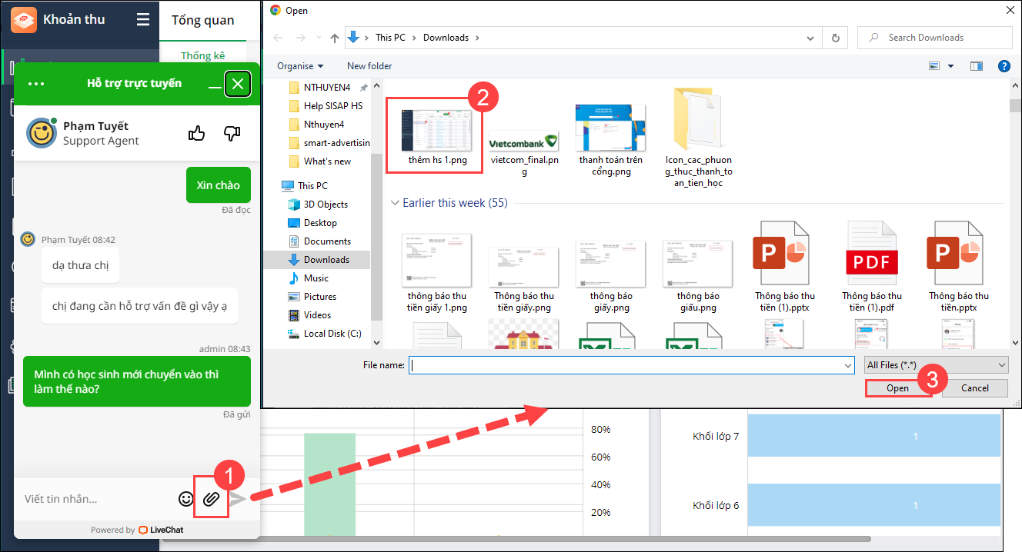Image resolution: width=1022 pixels, height=552 pixels.
Task: Change view layout icon in dialog
Action: (935, 66)
